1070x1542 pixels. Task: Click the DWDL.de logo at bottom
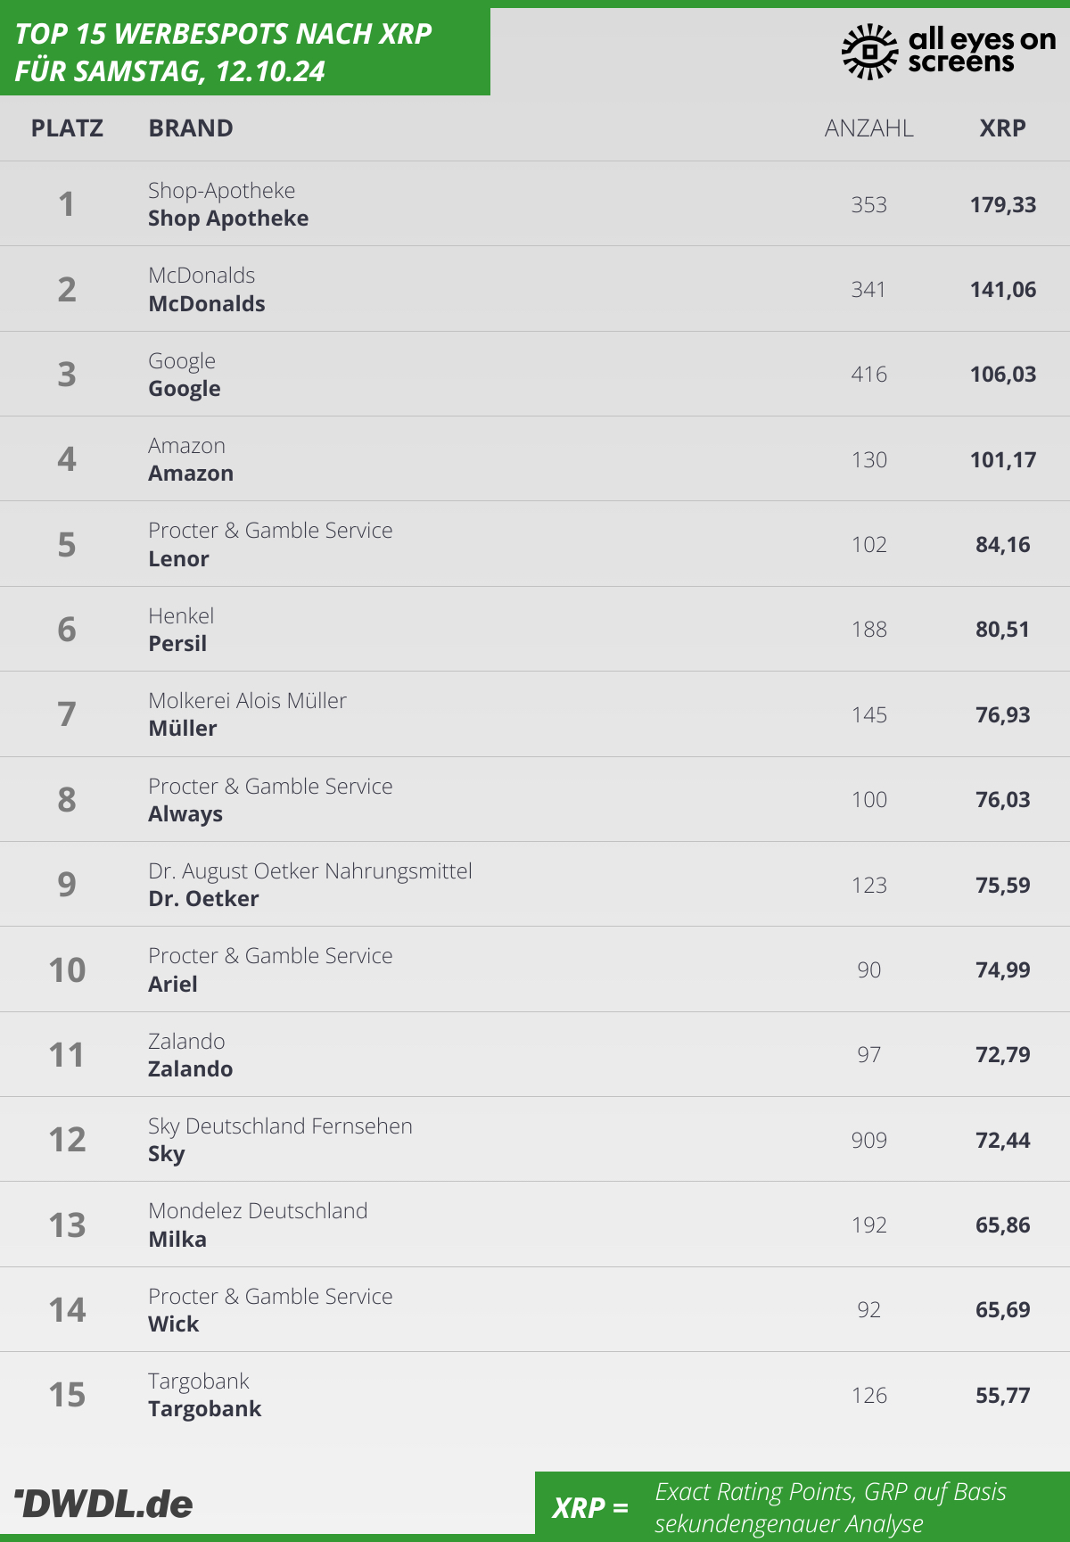pyautogui.click(x=103, y=1504)
